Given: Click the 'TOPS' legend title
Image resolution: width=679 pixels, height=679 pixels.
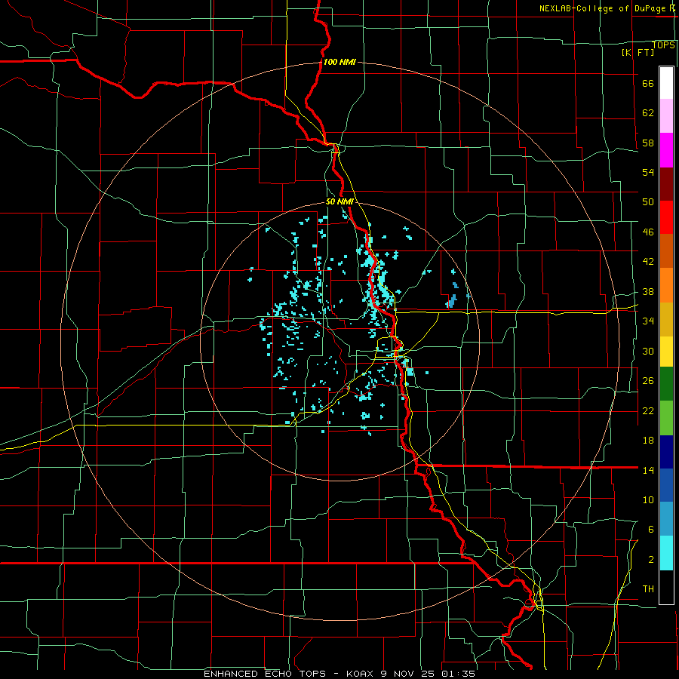Looking at the screenshot, I should click(x=663, y=45).
